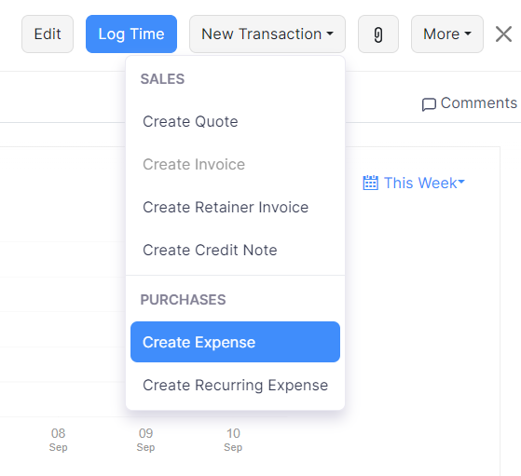Click the PURCHASES section header

(x=183, y=300)
